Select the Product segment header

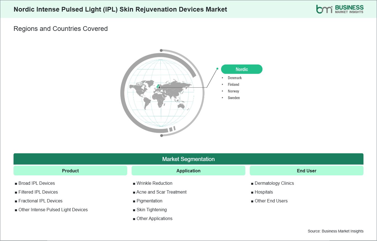point(70,171)
